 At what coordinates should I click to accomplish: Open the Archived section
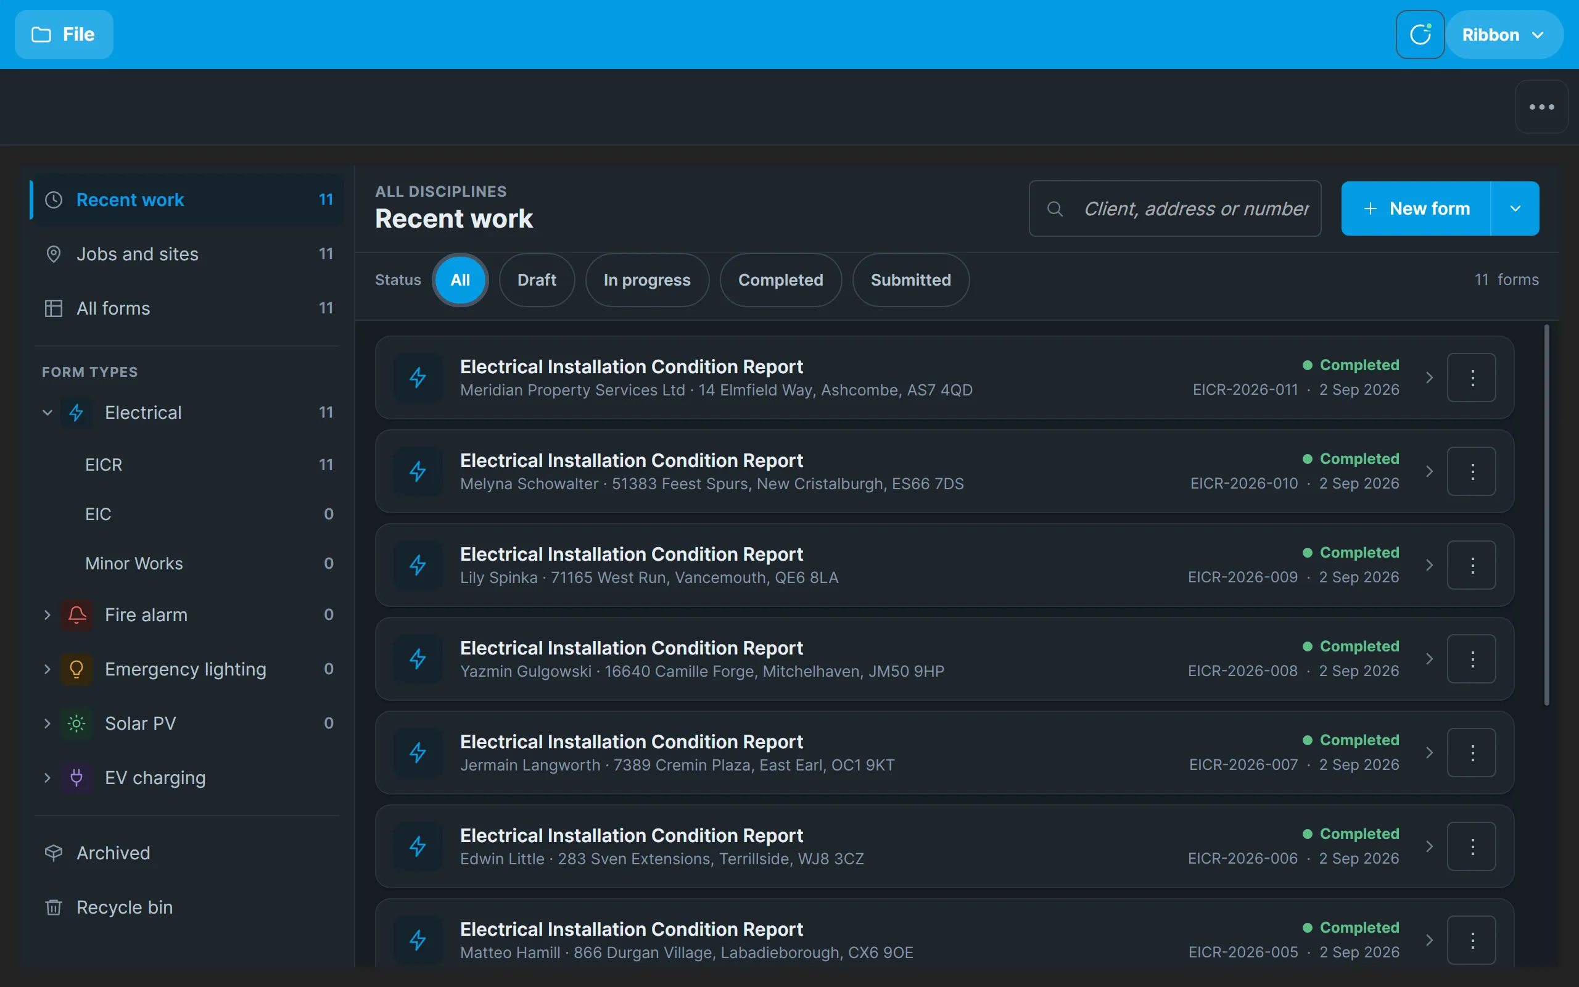click(188, 853)
